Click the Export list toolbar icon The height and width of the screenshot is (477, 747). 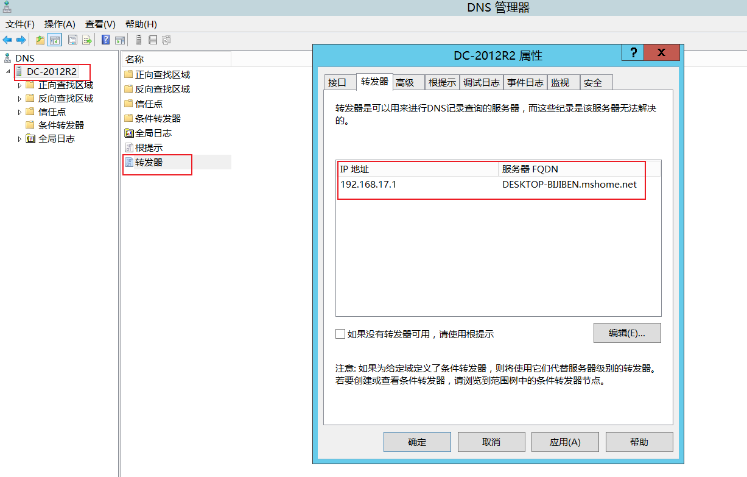tap(87, 40)
